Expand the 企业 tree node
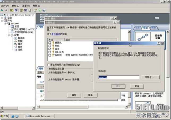Image resolution: width=171 pixels, height=120 pixels. point(2,18)
